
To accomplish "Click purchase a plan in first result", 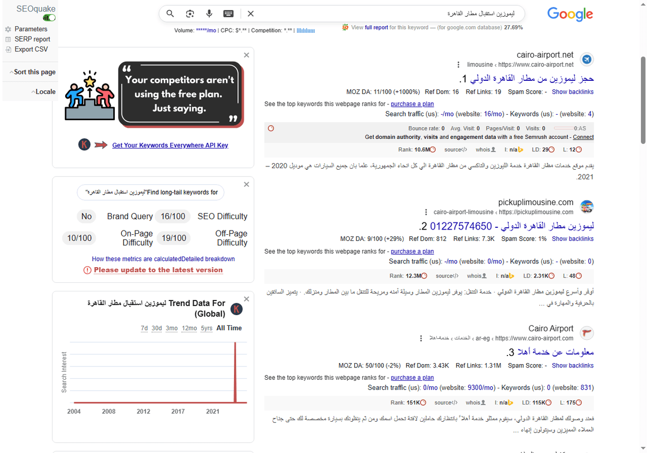I will (412, 104).
